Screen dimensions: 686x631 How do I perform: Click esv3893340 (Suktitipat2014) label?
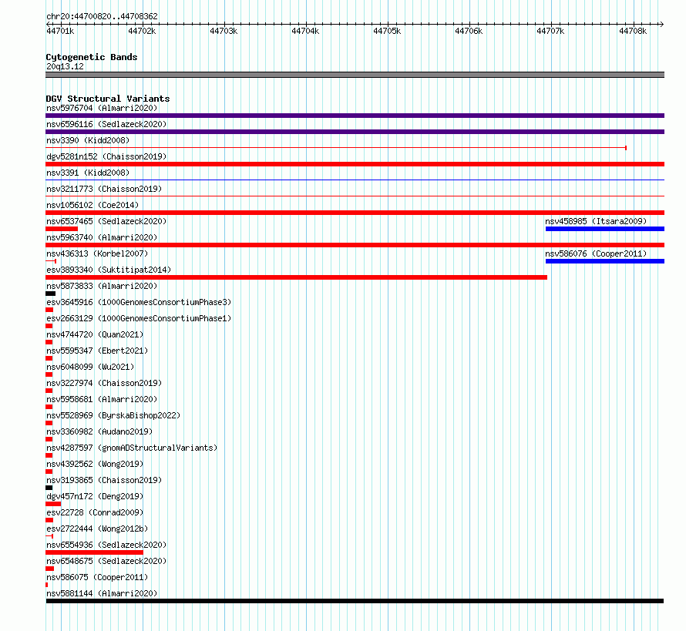[109, 270]
